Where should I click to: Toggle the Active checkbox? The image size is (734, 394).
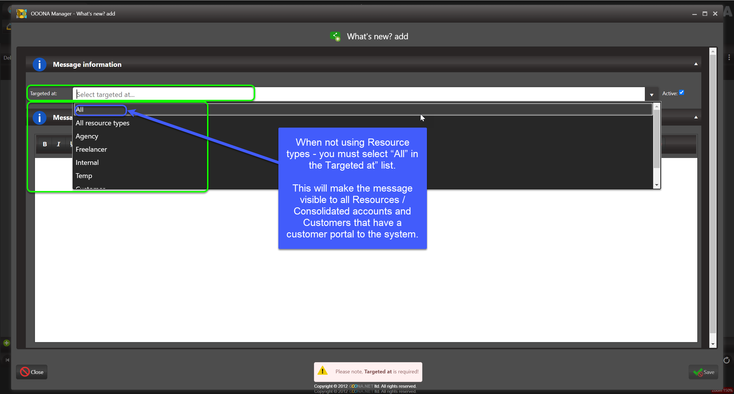point(682,93)
